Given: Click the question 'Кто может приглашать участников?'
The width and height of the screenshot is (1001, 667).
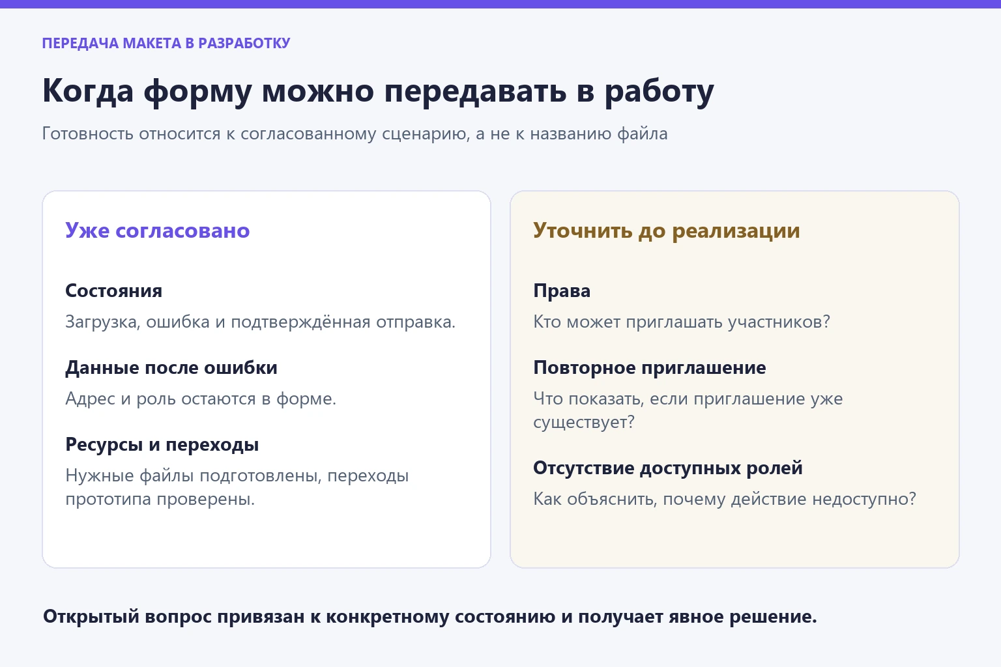Looking at the screenshot, I should tap(682, 322).
